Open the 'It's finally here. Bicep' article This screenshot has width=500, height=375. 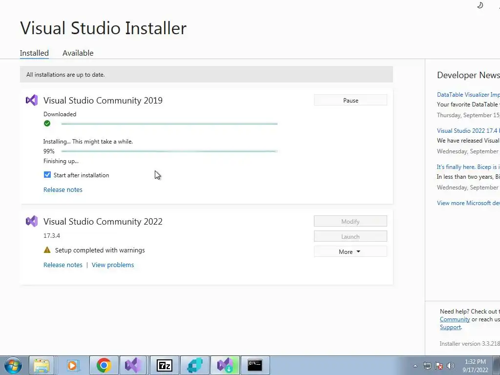pyautogui.click(x=468, y=167)
